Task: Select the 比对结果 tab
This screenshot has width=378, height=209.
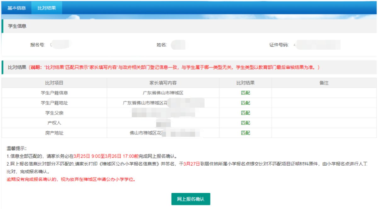Action: pos(47,8)
